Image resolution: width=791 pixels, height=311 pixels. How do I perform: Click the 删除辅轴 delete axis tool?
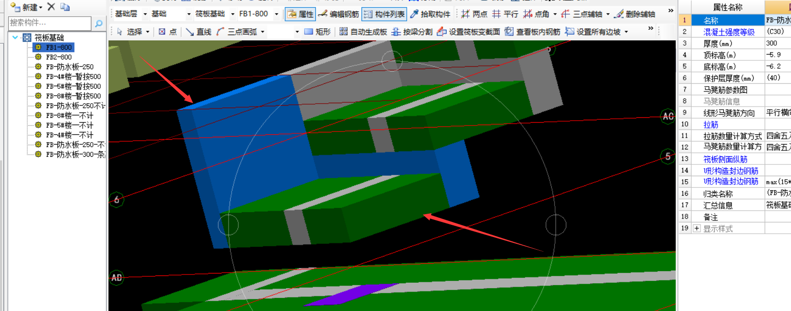click(635, 14)
